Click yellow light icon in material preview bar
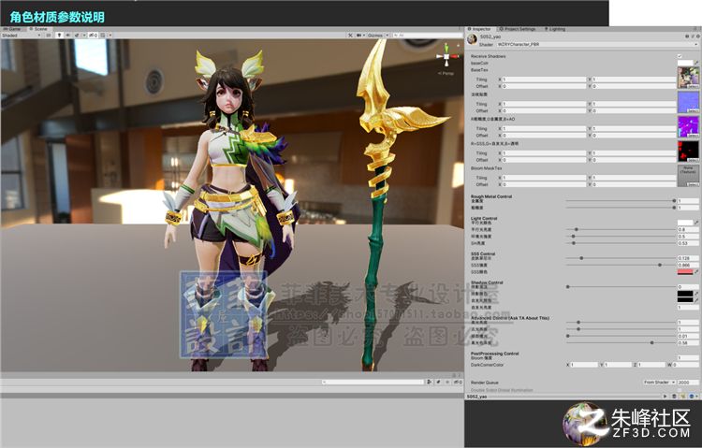 coord(683,397)
